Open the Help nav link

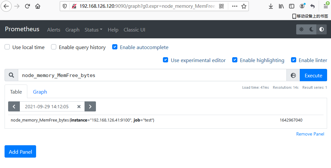click(x=113, y=30)
